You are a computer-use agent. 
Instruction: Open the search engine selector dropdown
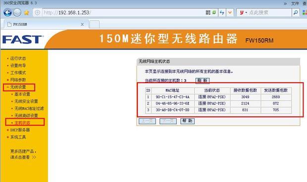[243, 12]
